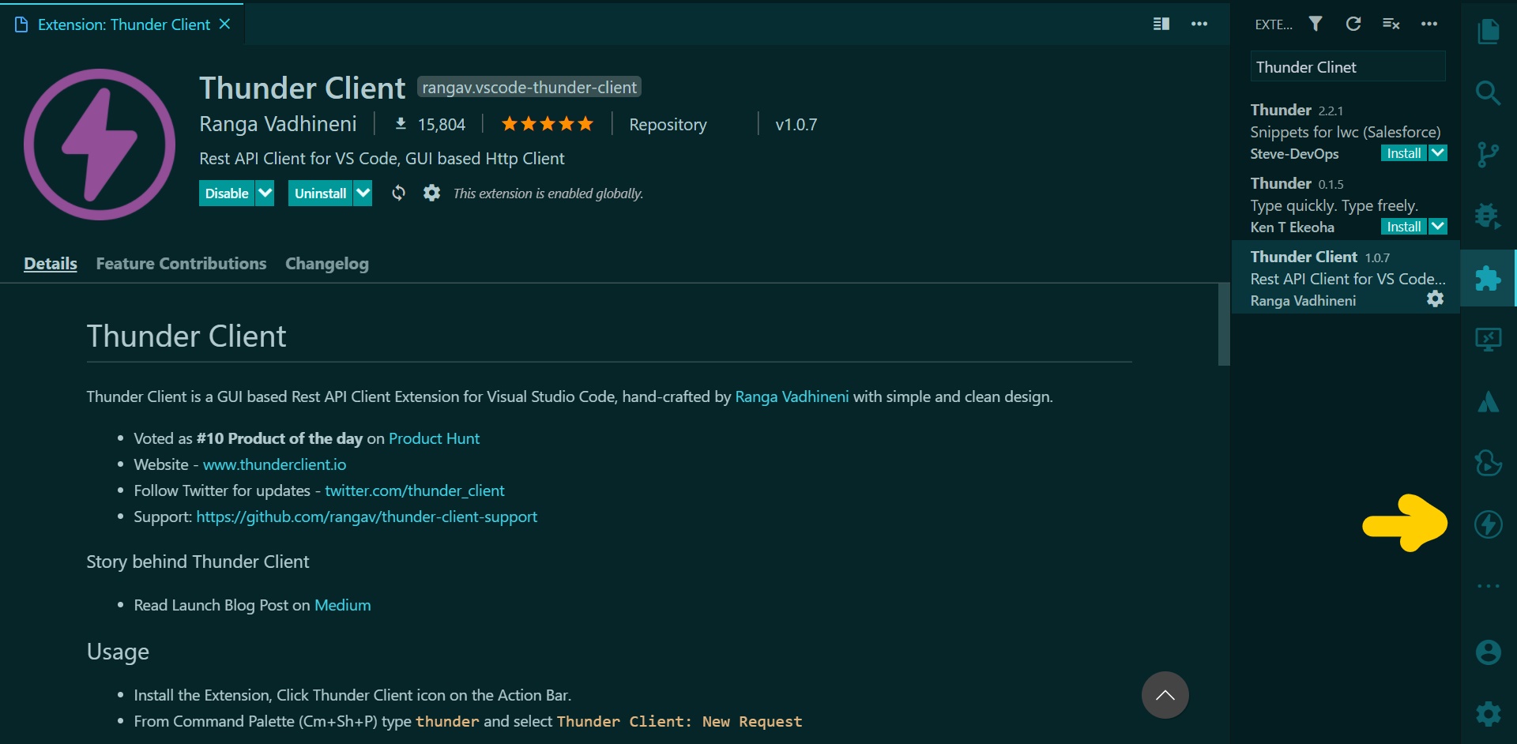Open the www.thunderclient.io website link
Image resolution: width=1517 pixels, height=744 pixels.
tap(274, 464)
